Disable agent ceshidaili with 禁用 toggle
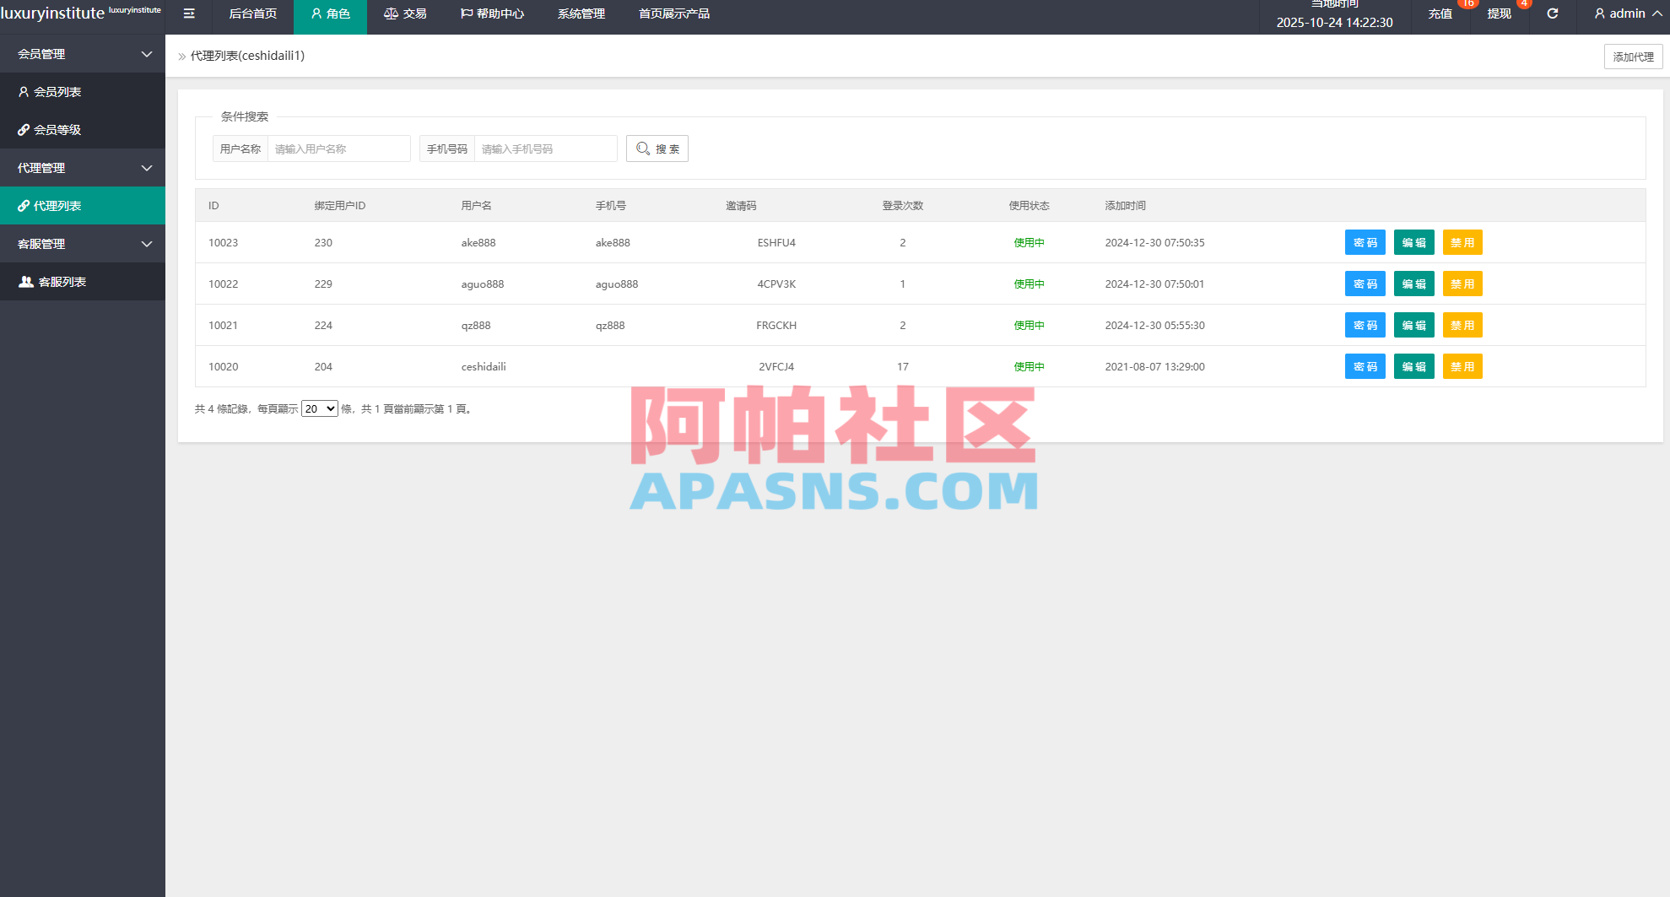The width and height of the screenshot is (1670, 897). point(1462,366)
